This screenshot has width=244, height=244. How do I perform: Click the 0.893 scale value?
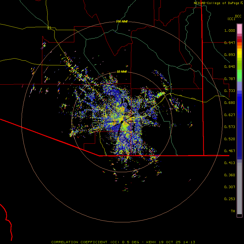[x=230, y=54]
